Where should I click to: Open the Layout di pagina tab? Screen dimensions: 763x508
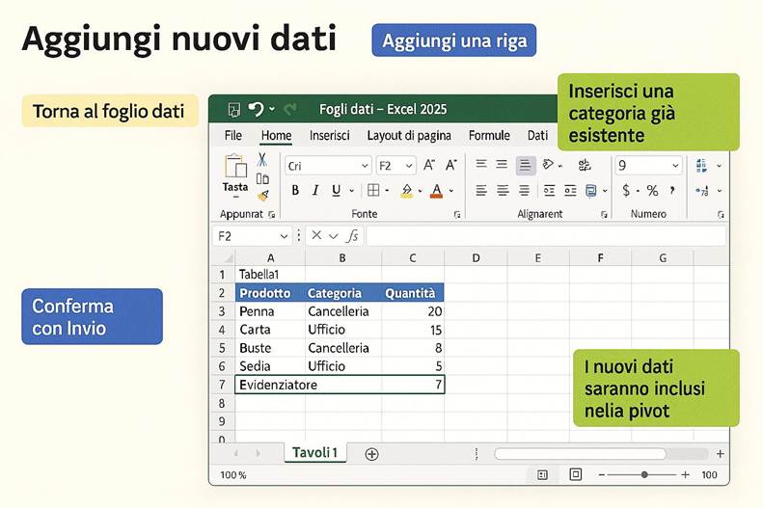(409, 136)
